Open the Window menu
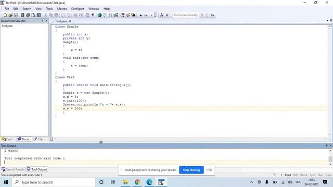333x187 pixels. [94, 9]
